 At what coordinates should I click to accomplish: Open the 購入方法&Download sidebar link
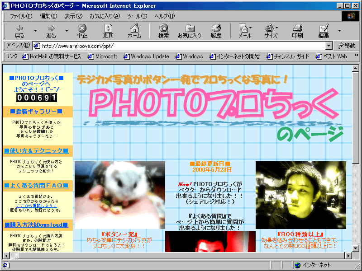tap(36, 224)
